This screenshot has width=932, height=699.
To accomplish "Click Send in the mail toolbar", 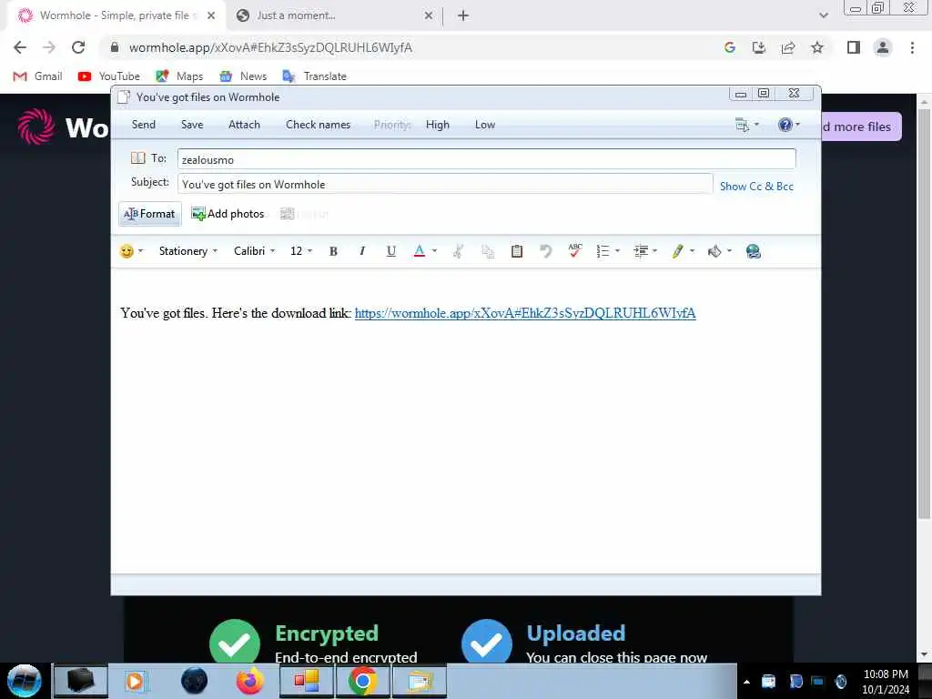I will 143,125.
